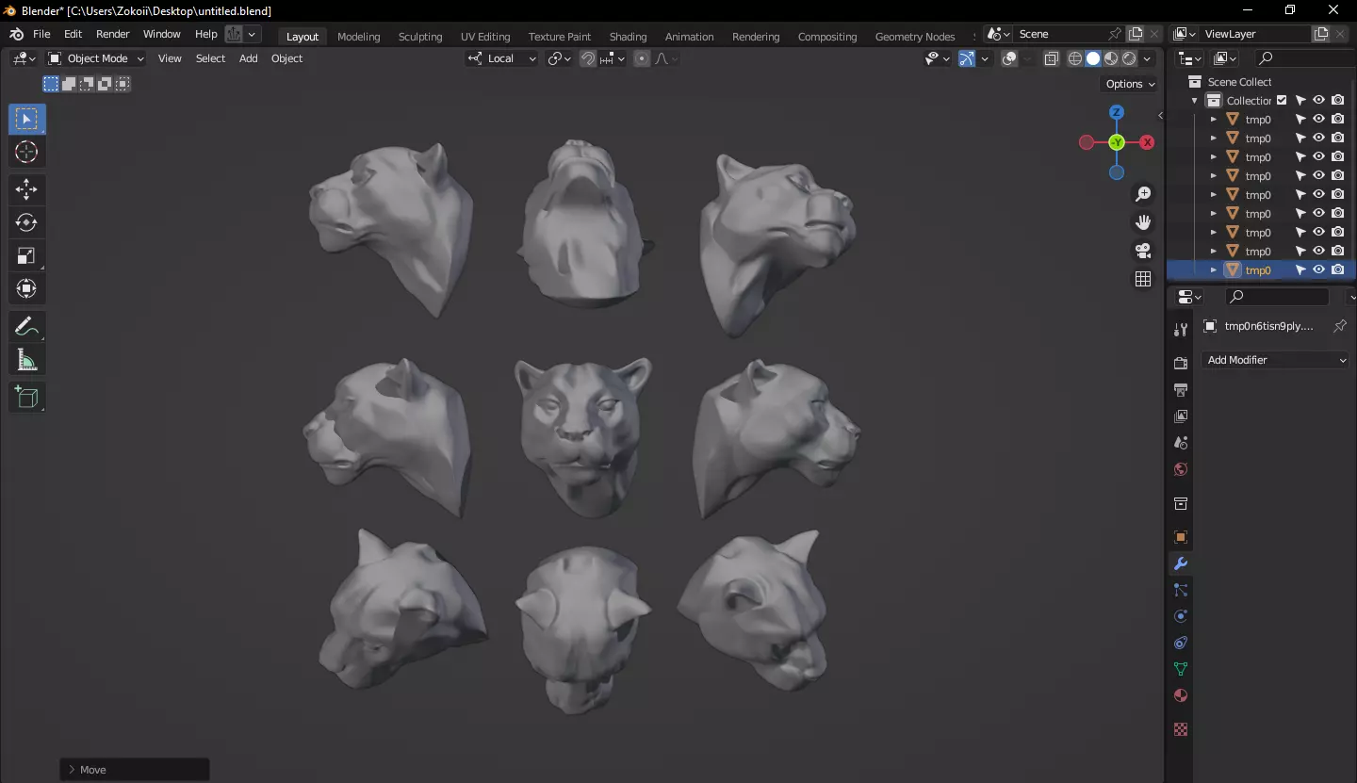Open the Local transform orientation dropdown

[x=501, y=58]
